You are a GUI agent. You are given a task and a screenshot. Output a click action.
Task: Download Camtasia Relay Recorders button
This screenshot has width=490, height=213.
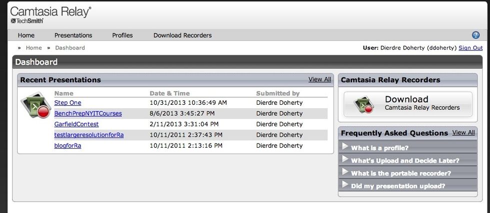407,104
